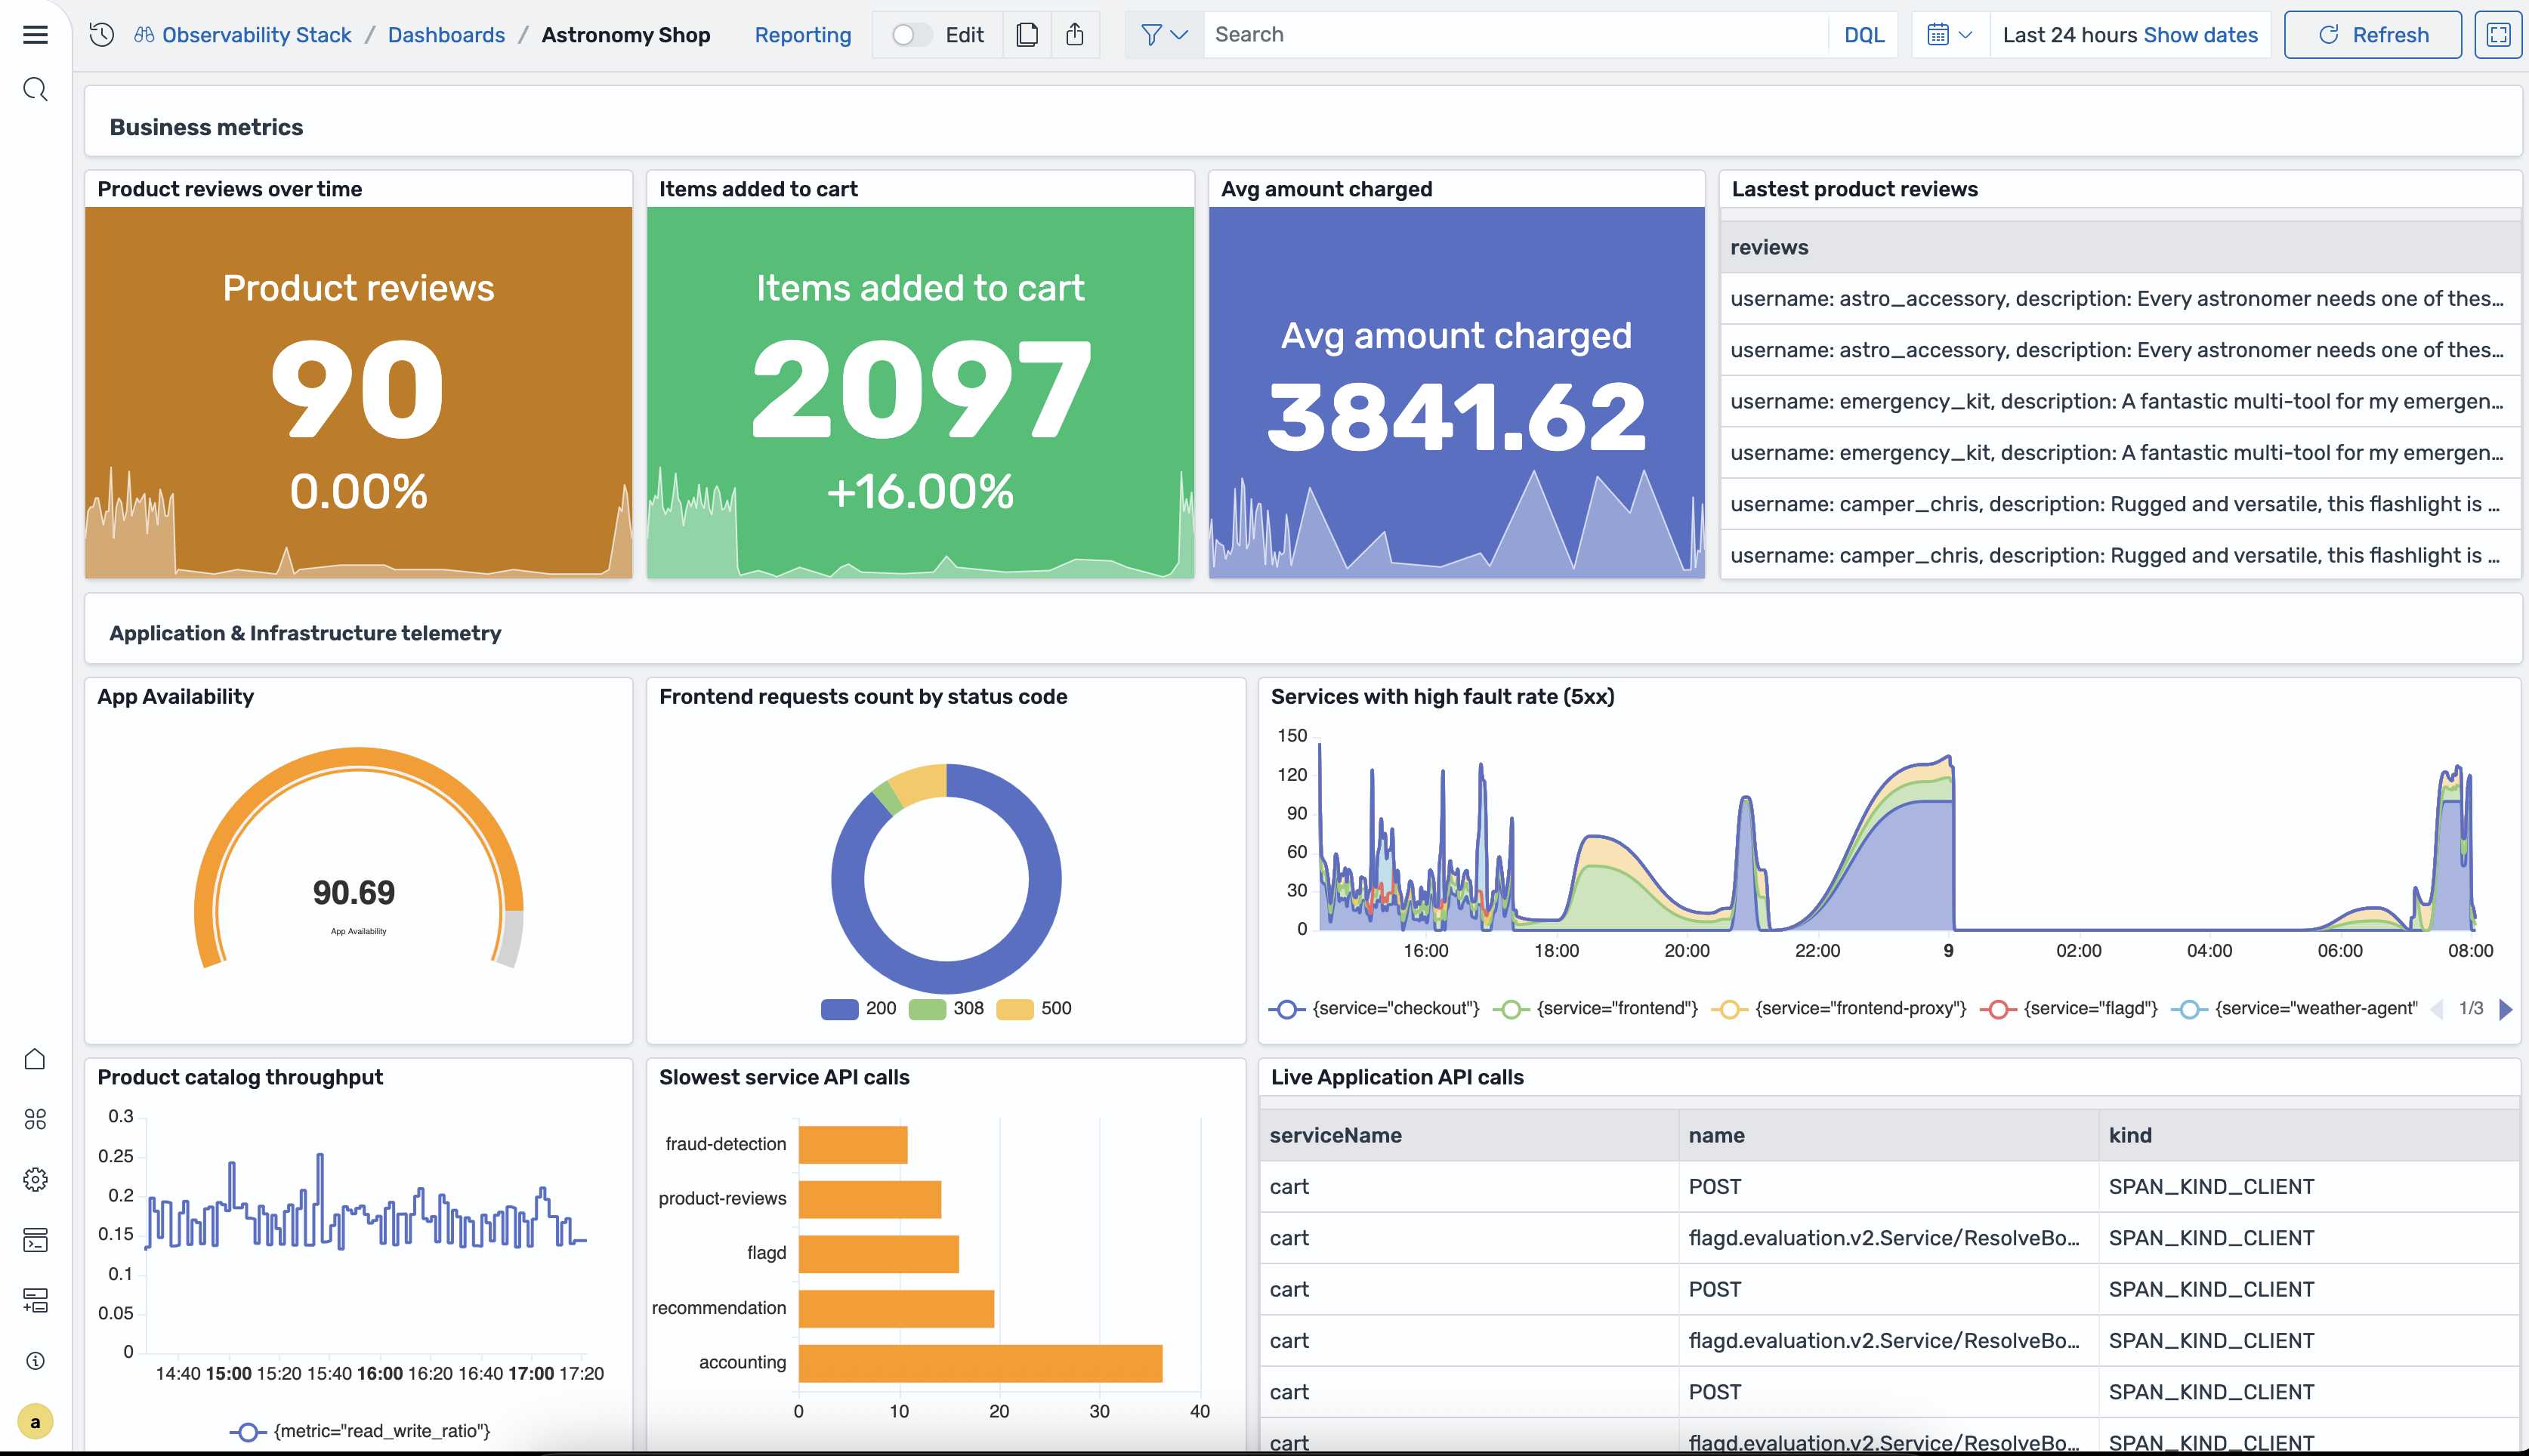Click the binoculars Observability icon
The width and height of the screenshot is (2529, 1456).
tap(145, 35)
